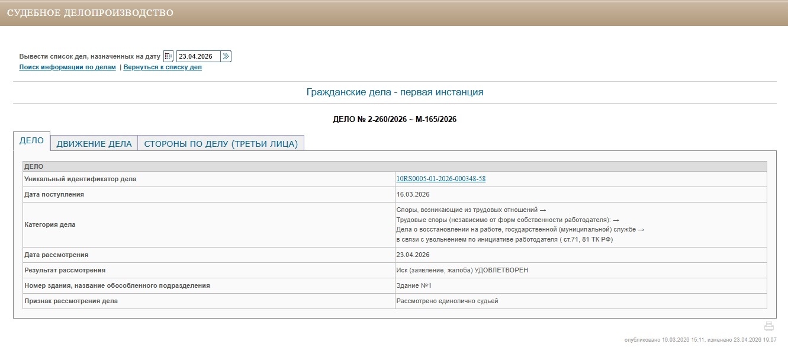Open case identifier link 10RS0005-01-2026-000348-58
788x347 pixels.
click(440, 179)
